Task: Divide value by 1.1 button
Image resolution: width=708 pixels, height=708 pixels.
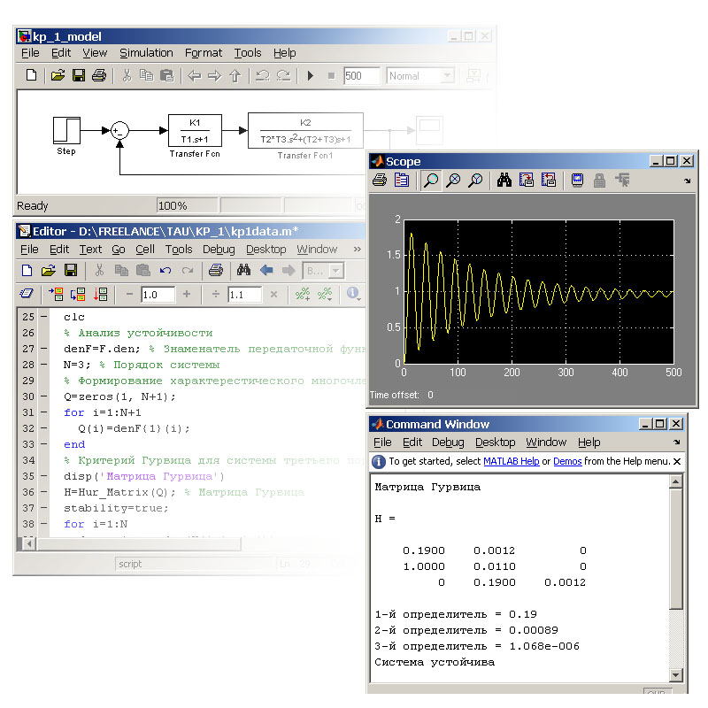Action: (216, 294)
